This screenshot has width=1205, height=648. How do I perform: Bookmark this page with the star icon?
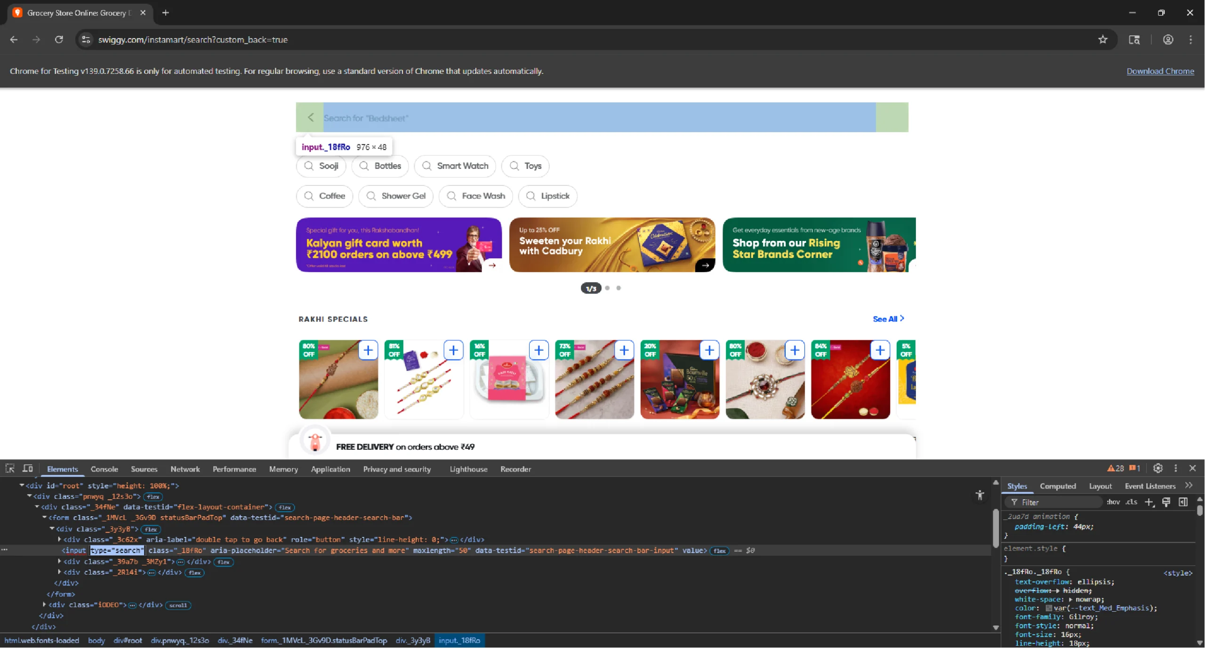tap(1103, 40)
